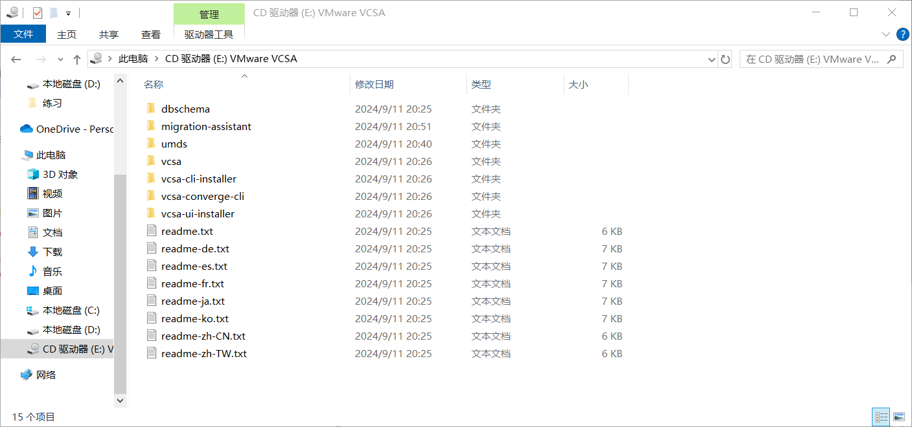This screenshot has height=427, width=912.
Task: Click the readme-ja.txt file icon
Action: click(152, 301)
